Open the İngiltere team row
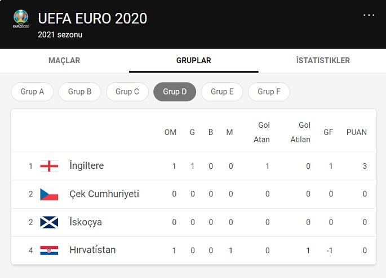386x278 pixels. tap(87, 166)
